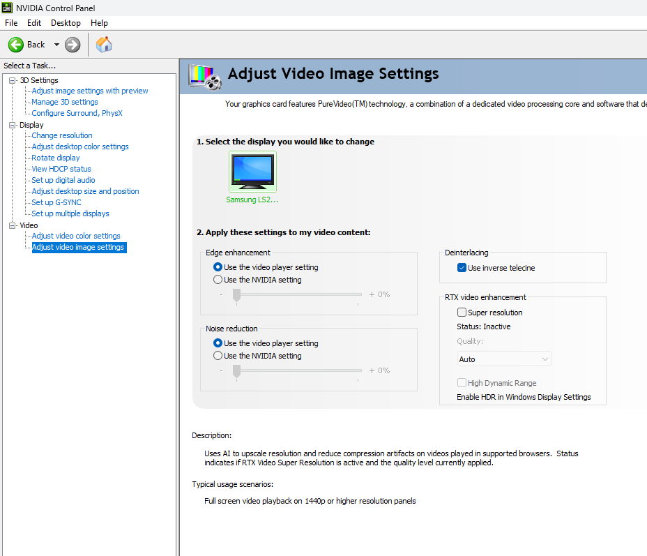647x556 pixels.
Task: Click Enable HDR in Windows Display Settings text
Action: point(524,397)
